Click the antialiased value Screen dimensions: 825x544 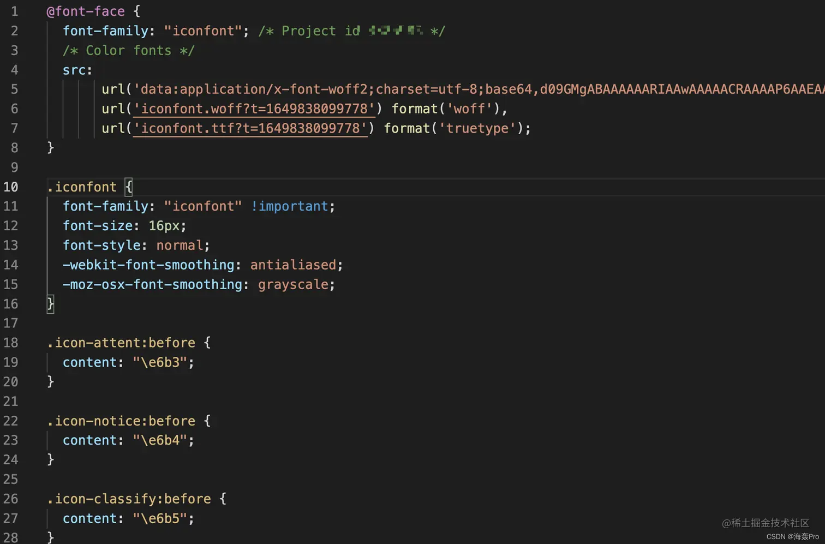[x=293, y=265]
